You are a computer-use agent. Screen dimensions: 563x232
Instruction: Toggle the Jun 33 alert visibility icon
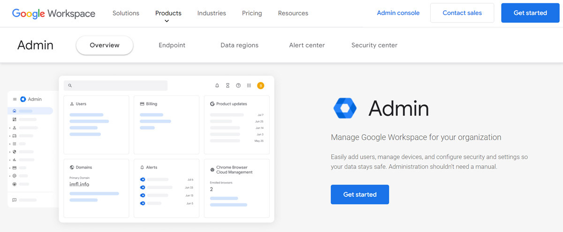(x=143, y=187)
